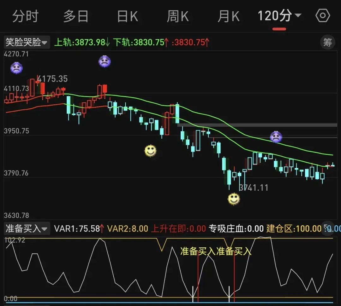The image size is (341, 306).
Task: Click the 3741.11 low price label
Action: [x=254, y=188]
